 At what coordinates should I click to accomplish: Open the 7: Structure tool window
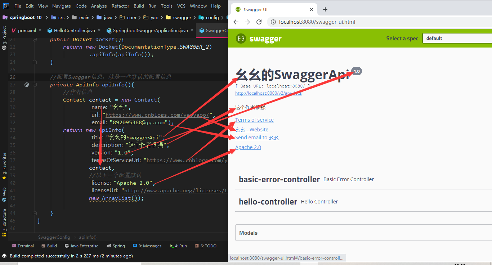coord(4,223)
